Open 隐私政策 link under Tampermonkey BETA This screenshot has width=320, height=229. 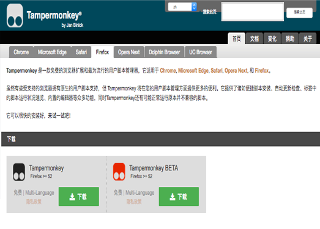(134, 202)
